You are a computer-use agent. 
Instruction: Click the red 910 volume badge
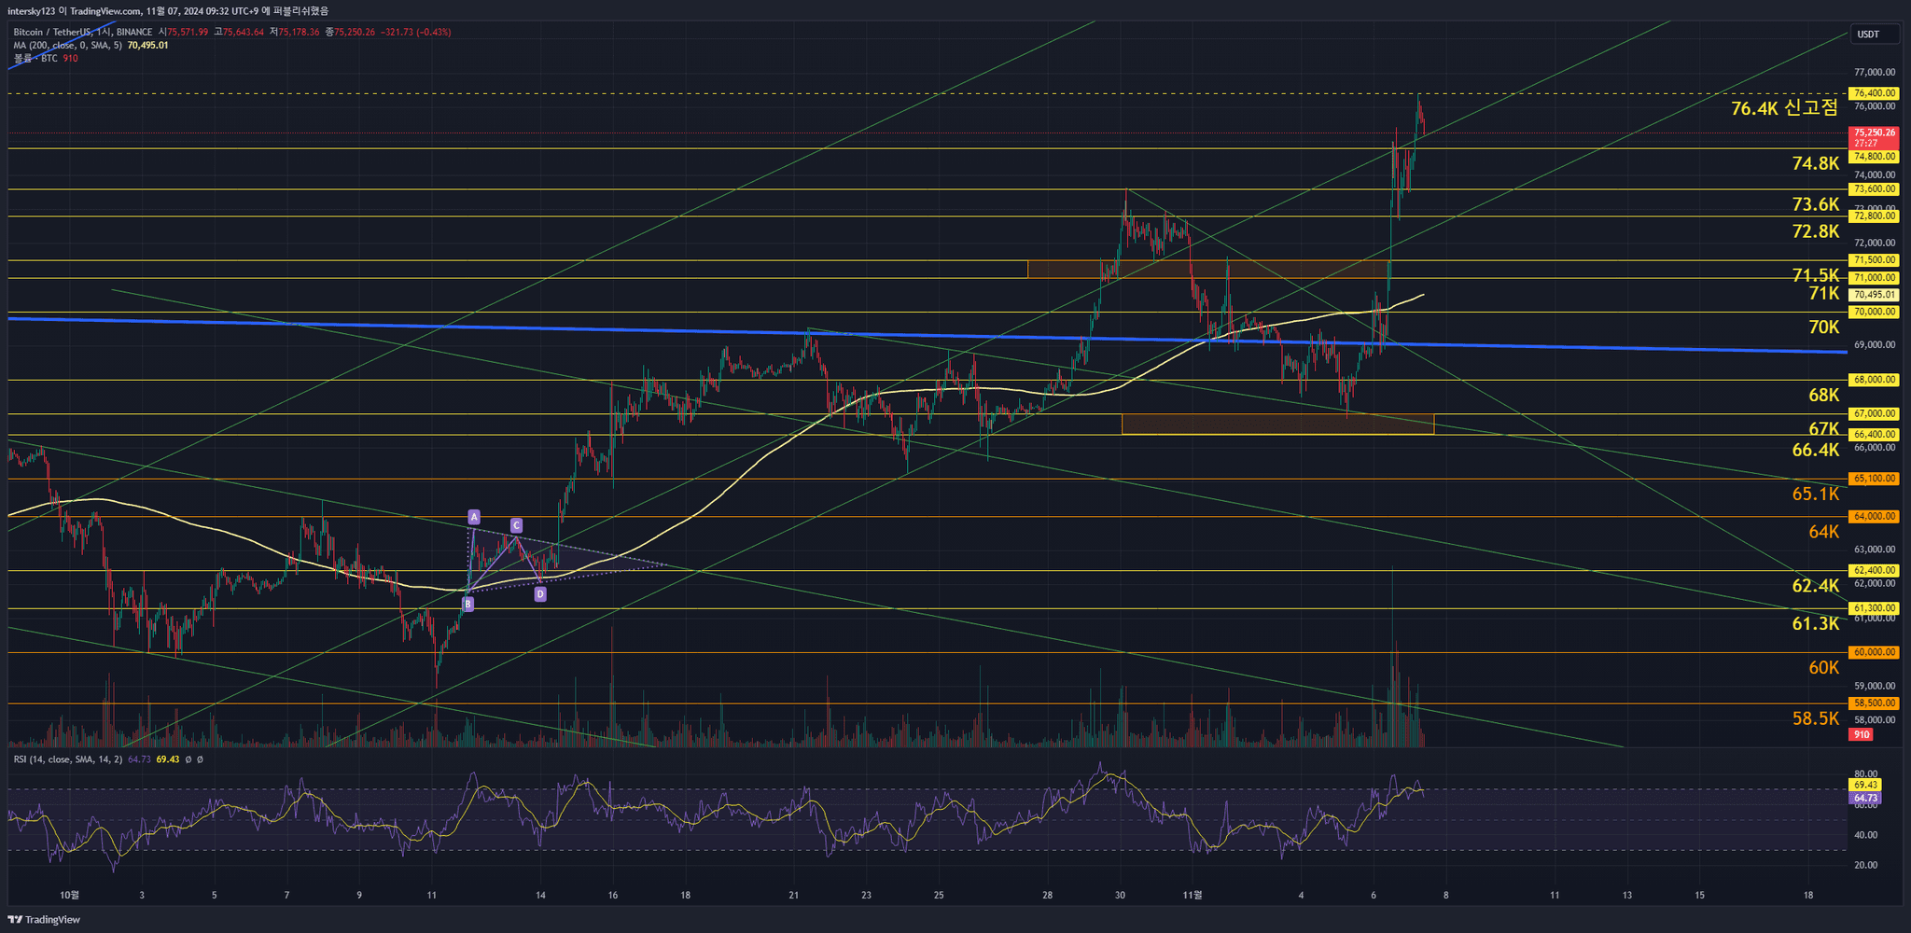pos(1861,735)
